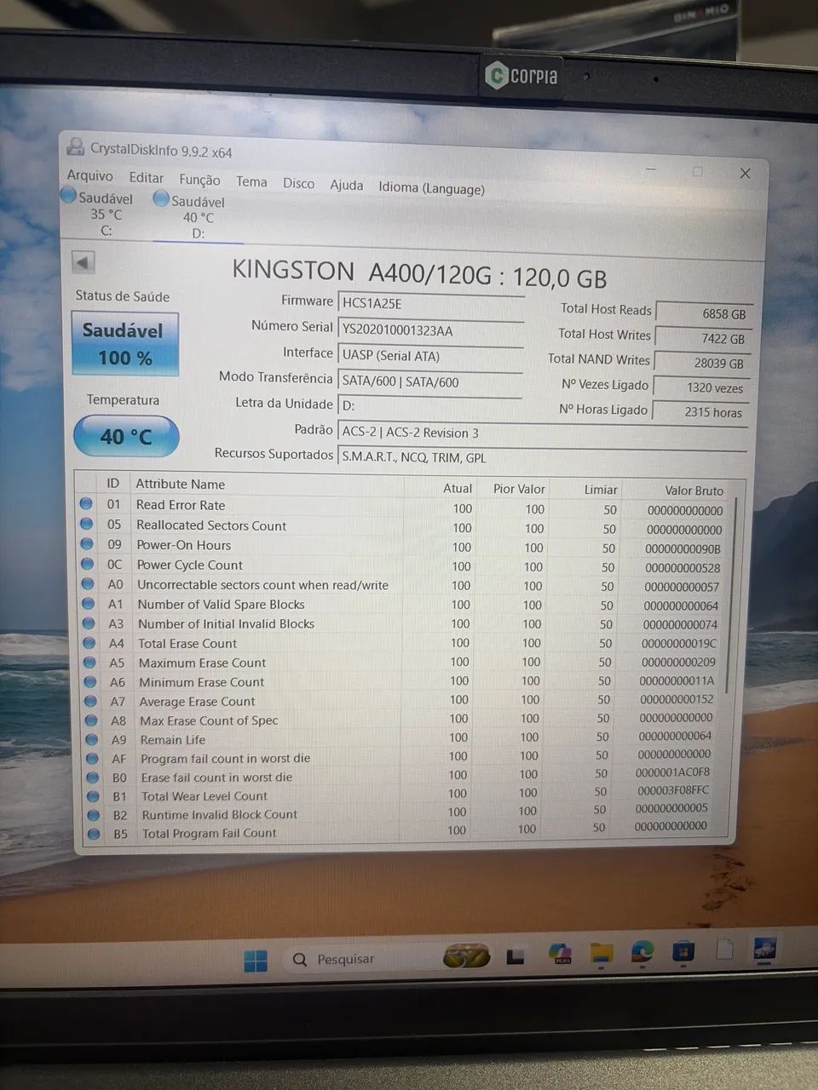Open File Explorer from the taskbar
This screenshot has width=818, height=1090.
602,952
